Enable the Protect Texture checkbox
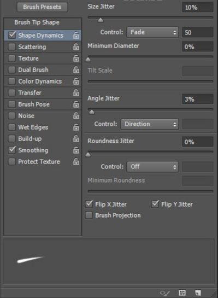Viewport: 218px width, 298px height. pos(12,161)
